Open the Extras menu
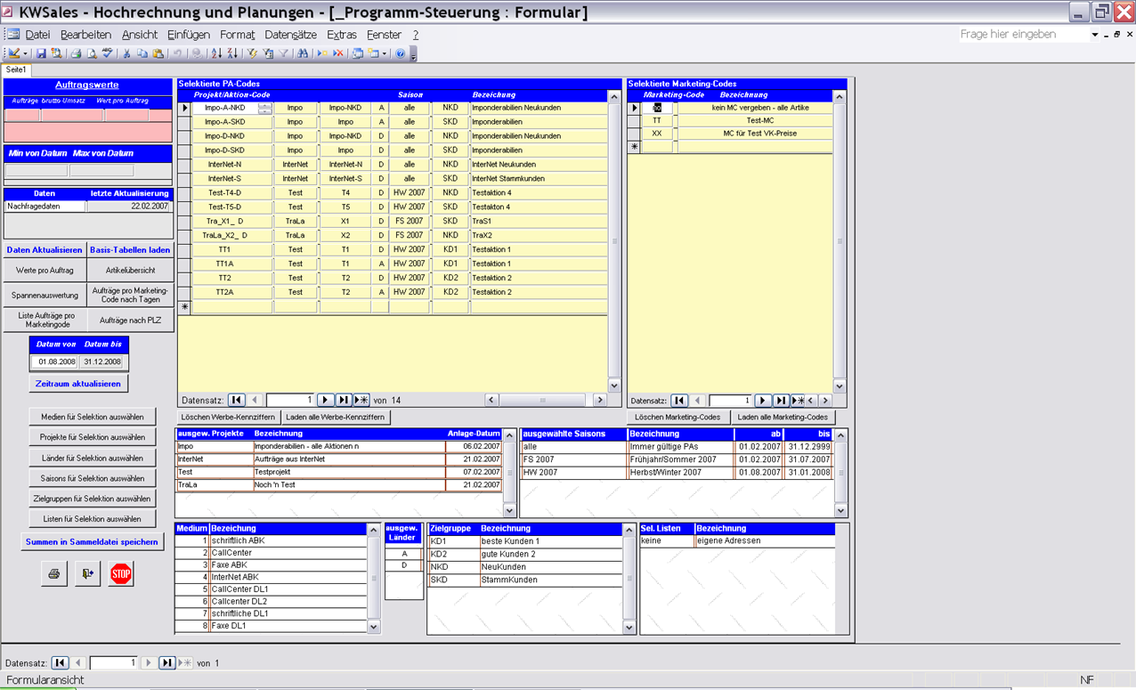This screenshot has width=1136, height=690. 341,35
